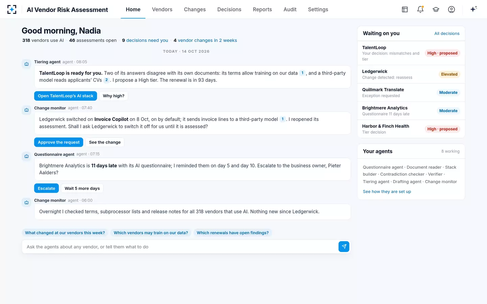Open the Harbor & Finch Health row
This screenshot has height=304, width=487.
(411, 129)
